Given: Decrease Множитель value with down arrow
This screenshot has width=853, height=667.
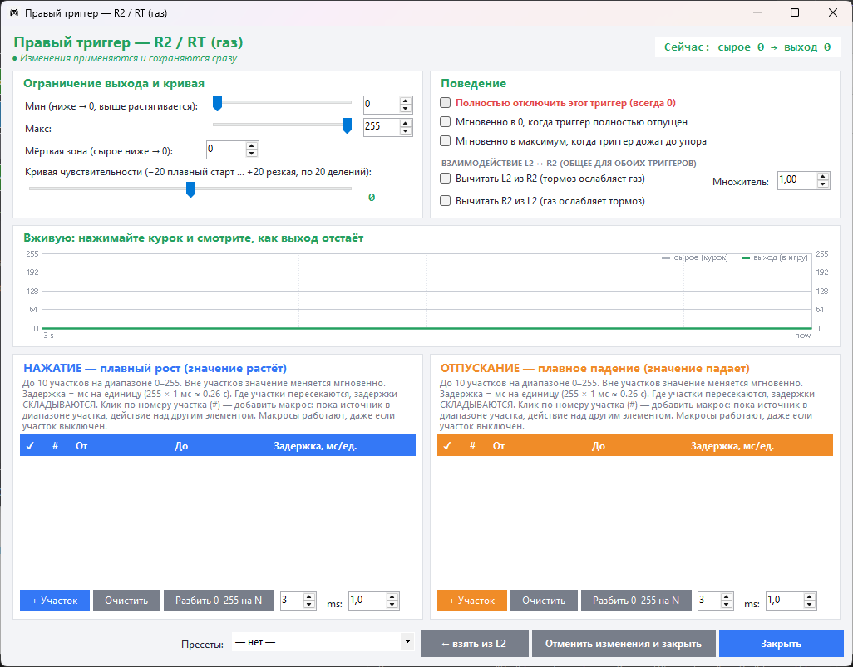Looking at the screenshot, I should pos(822,184).
